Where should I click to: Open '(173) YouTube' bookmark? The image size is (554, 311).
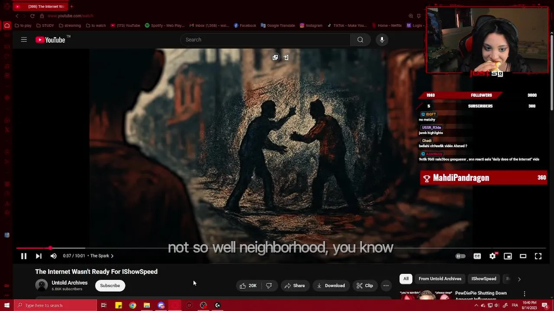125,25
